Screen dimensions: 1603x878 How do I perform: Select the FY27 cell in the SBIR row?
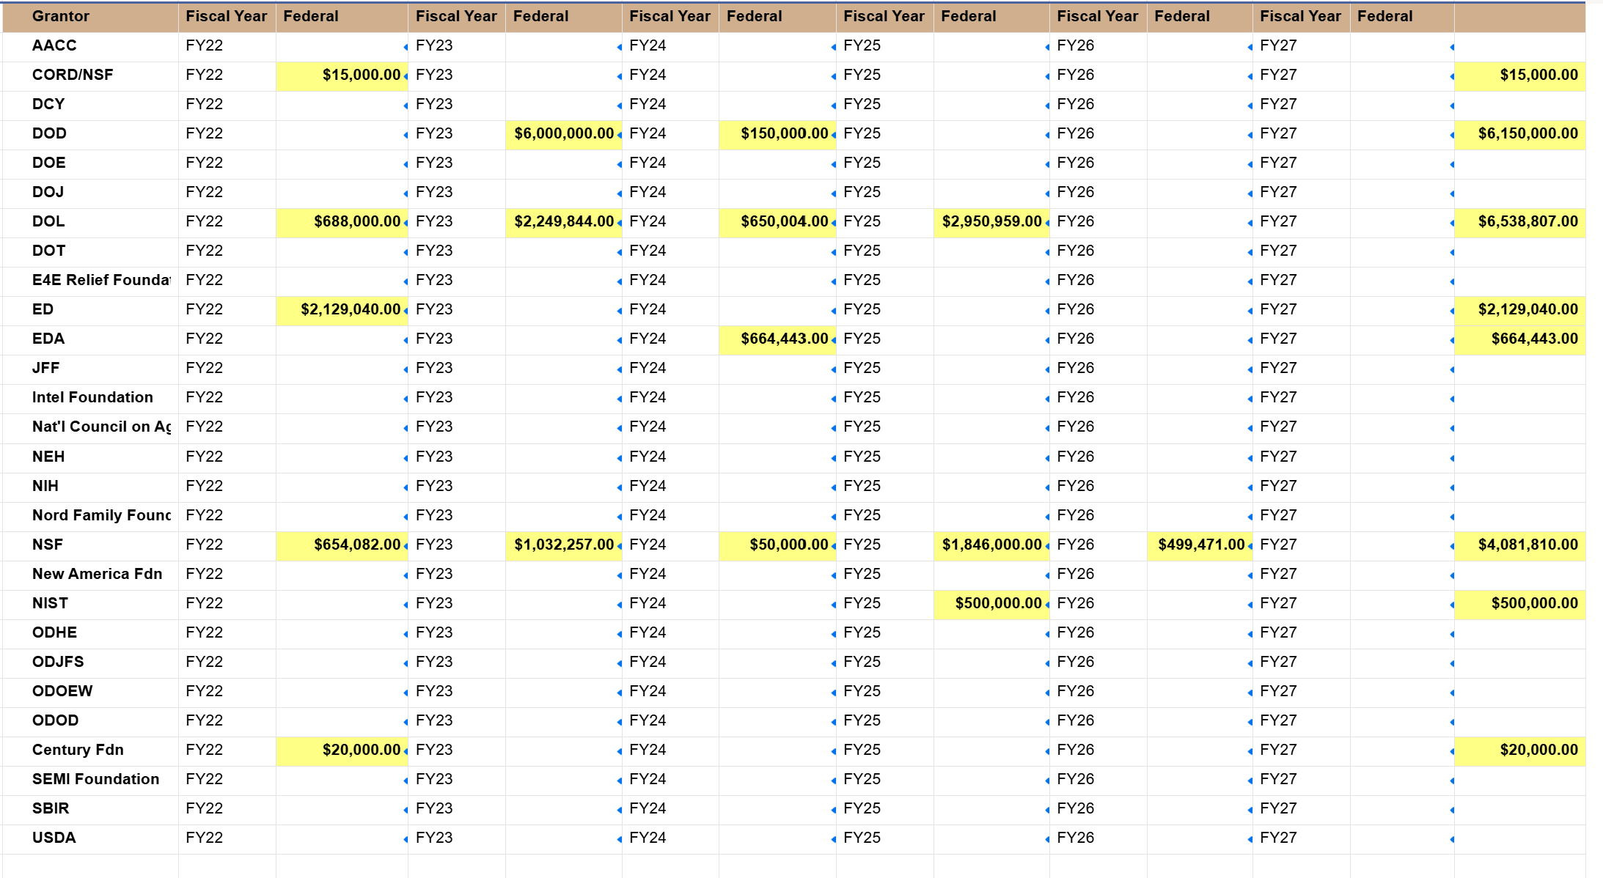pyautogui.click(x=1301, y=809)
